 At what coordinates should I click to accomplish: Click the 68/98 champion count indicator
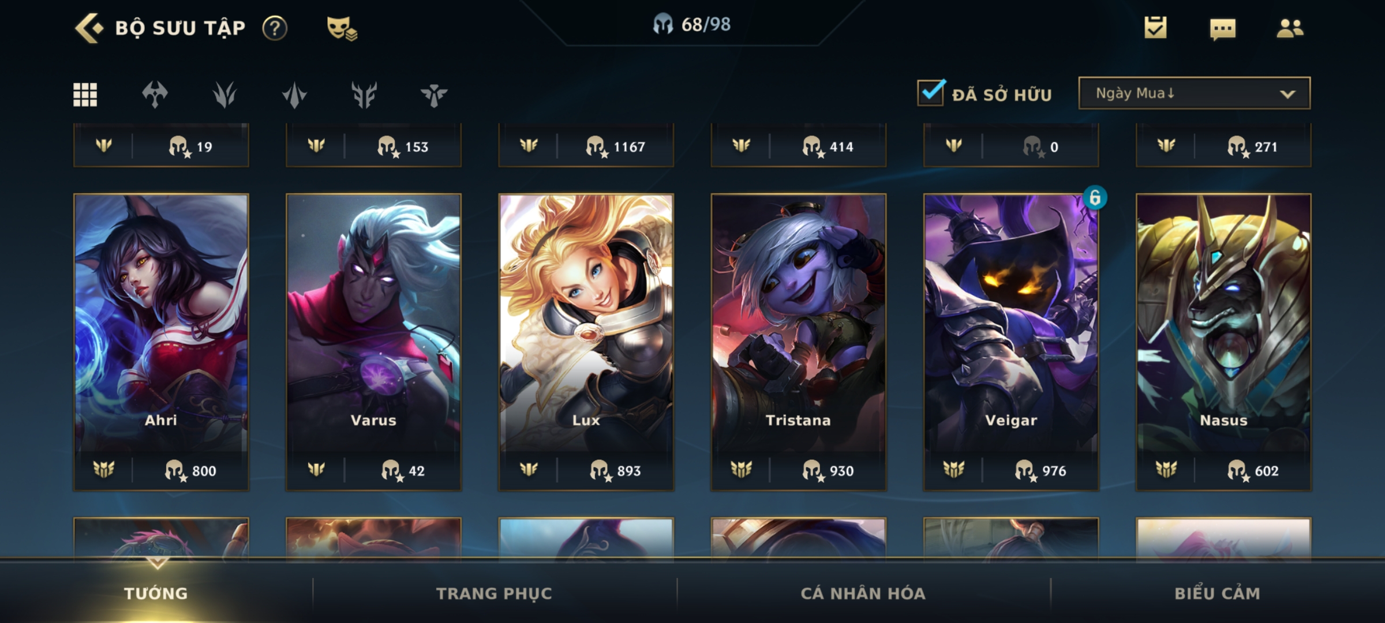tap(692, 24)
